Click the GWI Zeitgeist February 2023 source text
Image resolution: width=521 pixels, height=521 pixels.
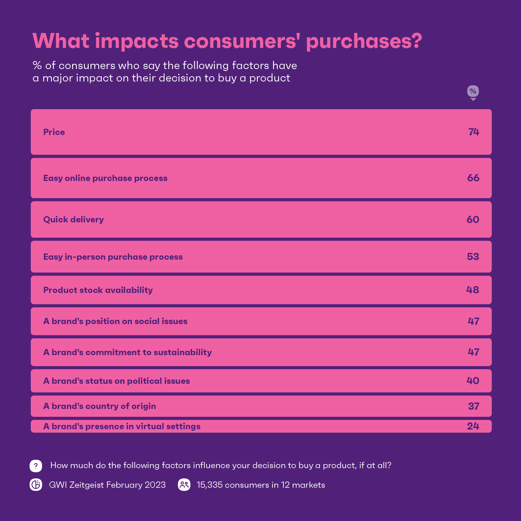point(107,485)
